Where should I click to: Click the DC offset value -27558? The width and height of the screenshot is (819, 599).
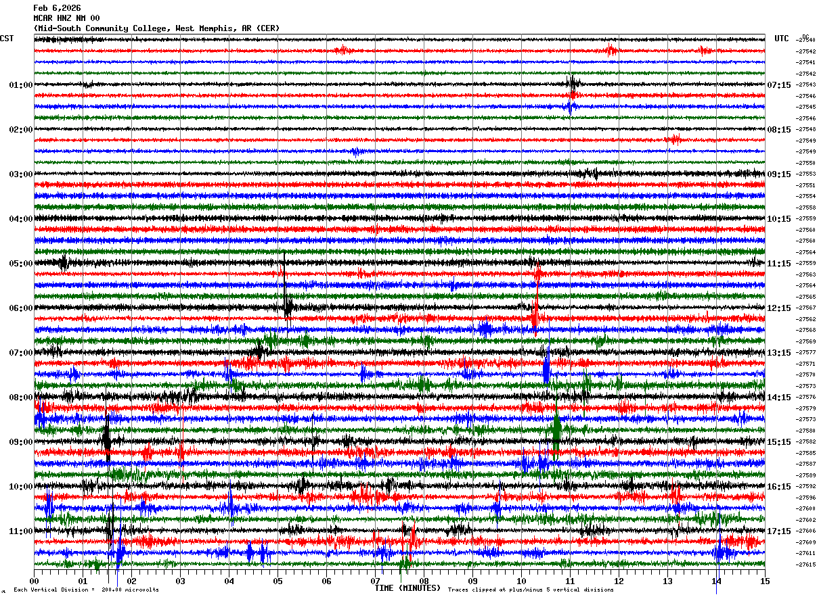tap(806, 208)
